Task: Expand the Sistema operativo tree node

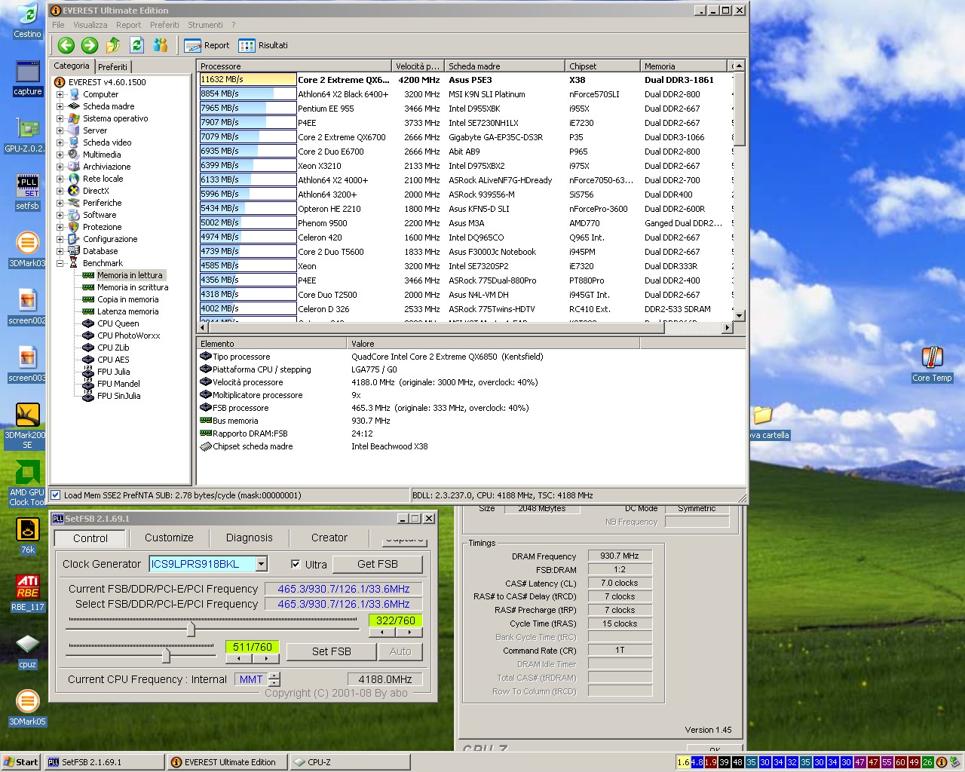Action: (60, 118)
